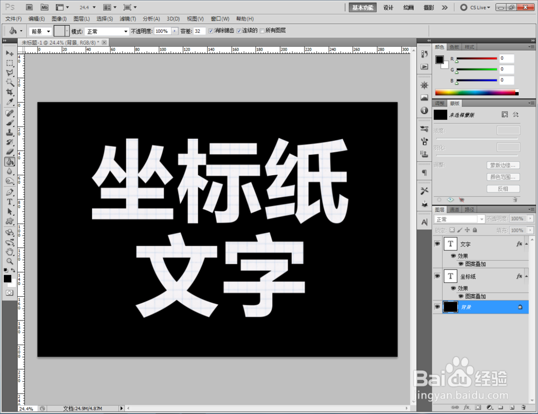This screenshot has height=414, width=538.
Task: Disable the 消除锯齿 checkbox
Action: (x=211, y=31)
